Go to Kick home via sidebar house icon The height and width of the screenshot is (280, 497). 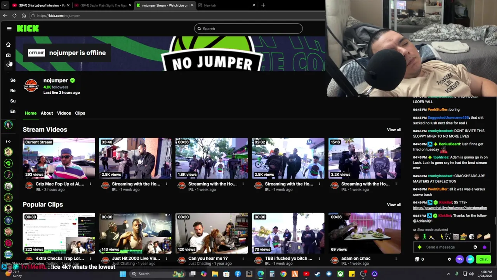point(8,44)
